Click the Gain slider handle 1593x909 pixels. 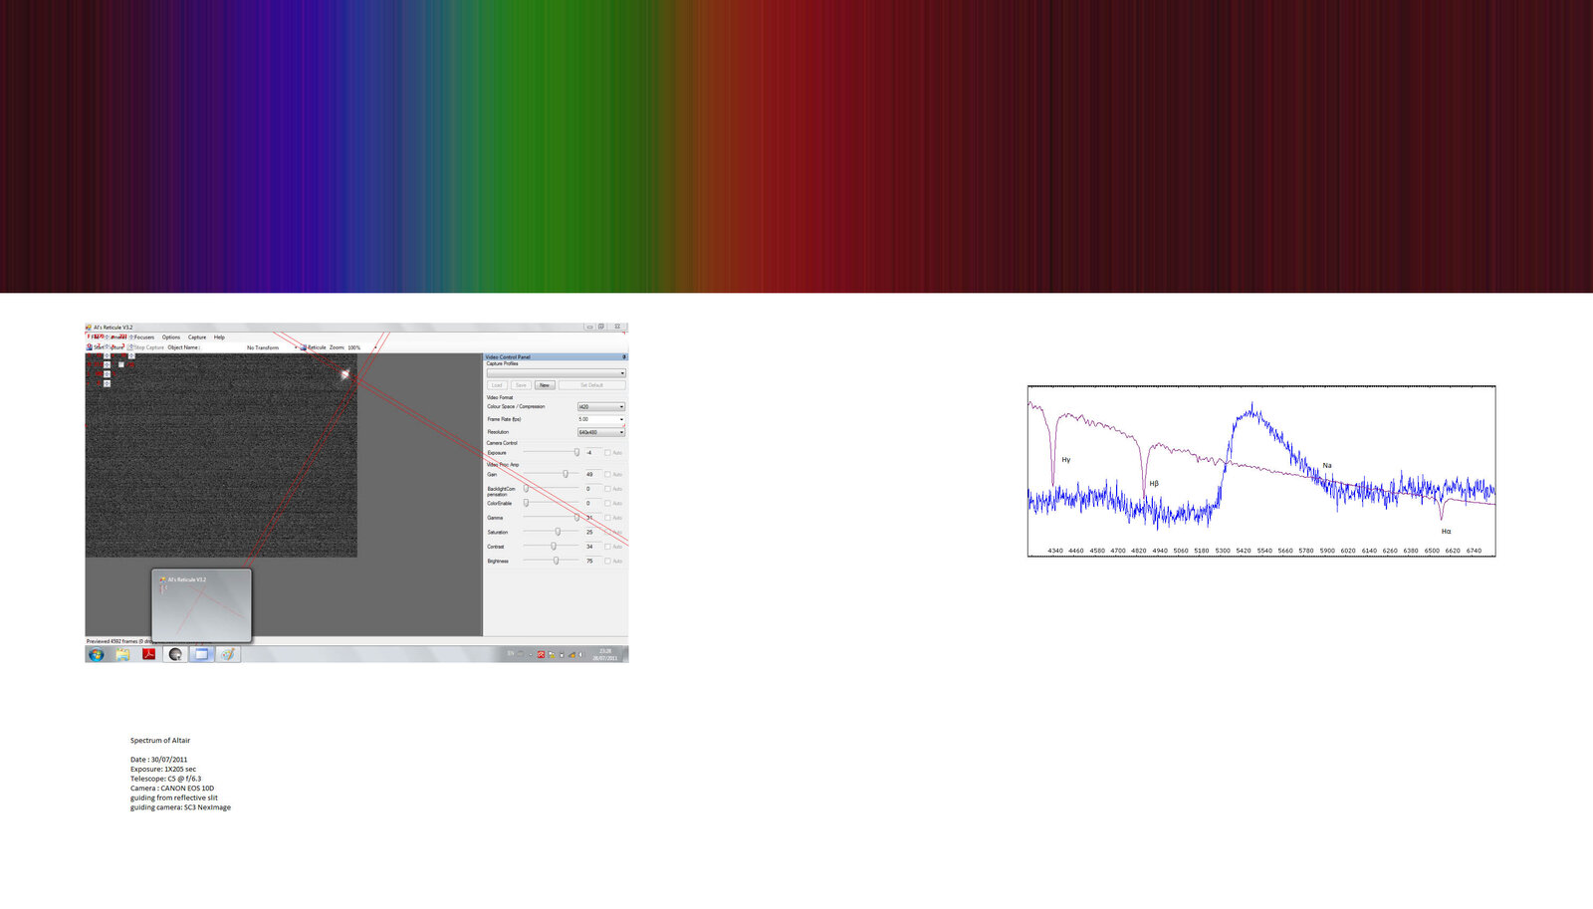[x=566, y=474]
